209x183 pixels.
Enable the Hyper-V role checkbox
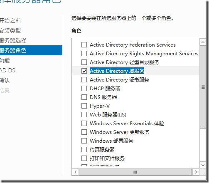pos(84,106)
